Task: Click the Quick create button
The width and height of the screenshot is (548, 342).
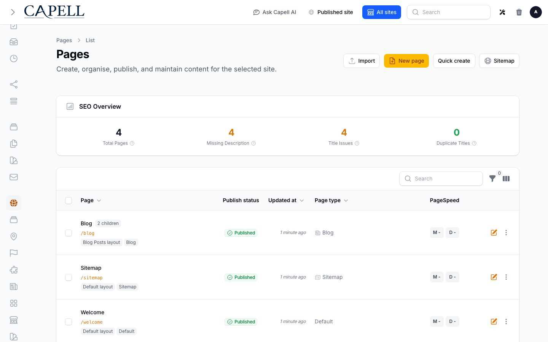Action: (x=454, y=61)
